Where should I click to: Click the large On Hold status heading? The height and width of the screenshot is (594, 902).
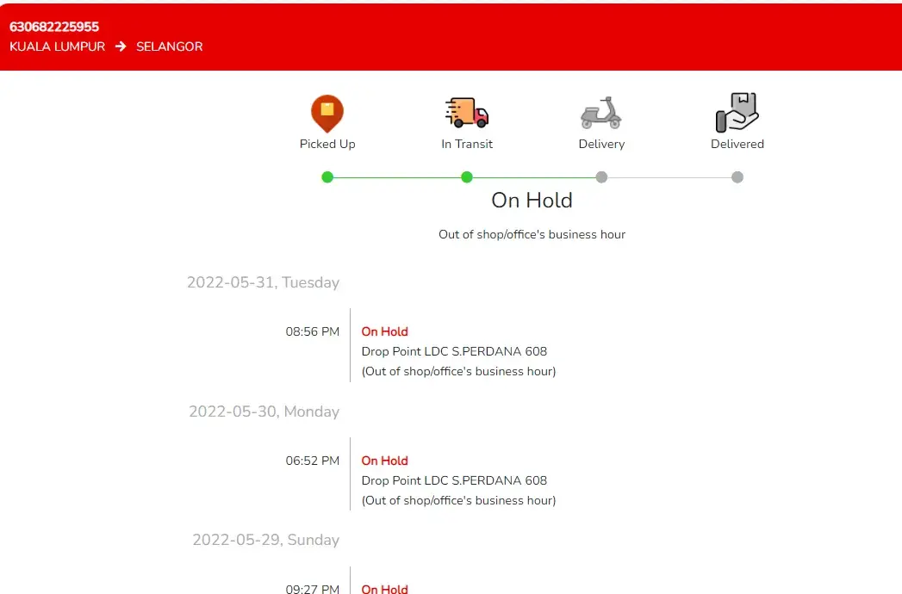coord(532,200)
